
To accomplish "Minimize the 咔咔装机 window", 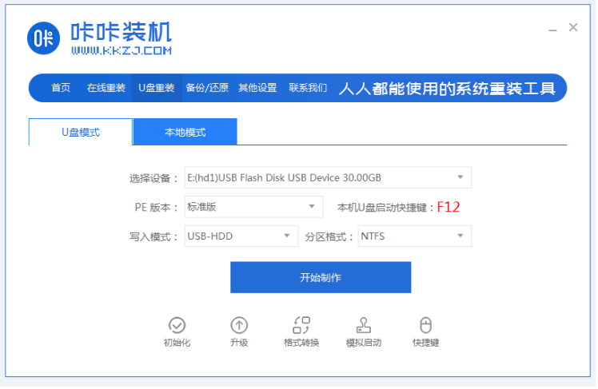I will tap(554, 30).
